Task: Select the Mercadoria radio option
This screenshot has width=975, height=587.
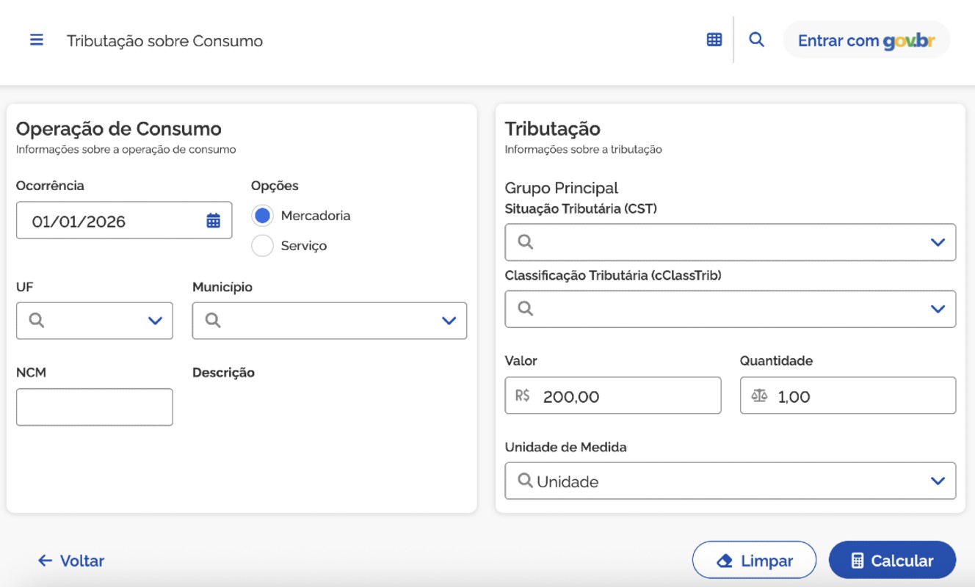Action: 262,216
